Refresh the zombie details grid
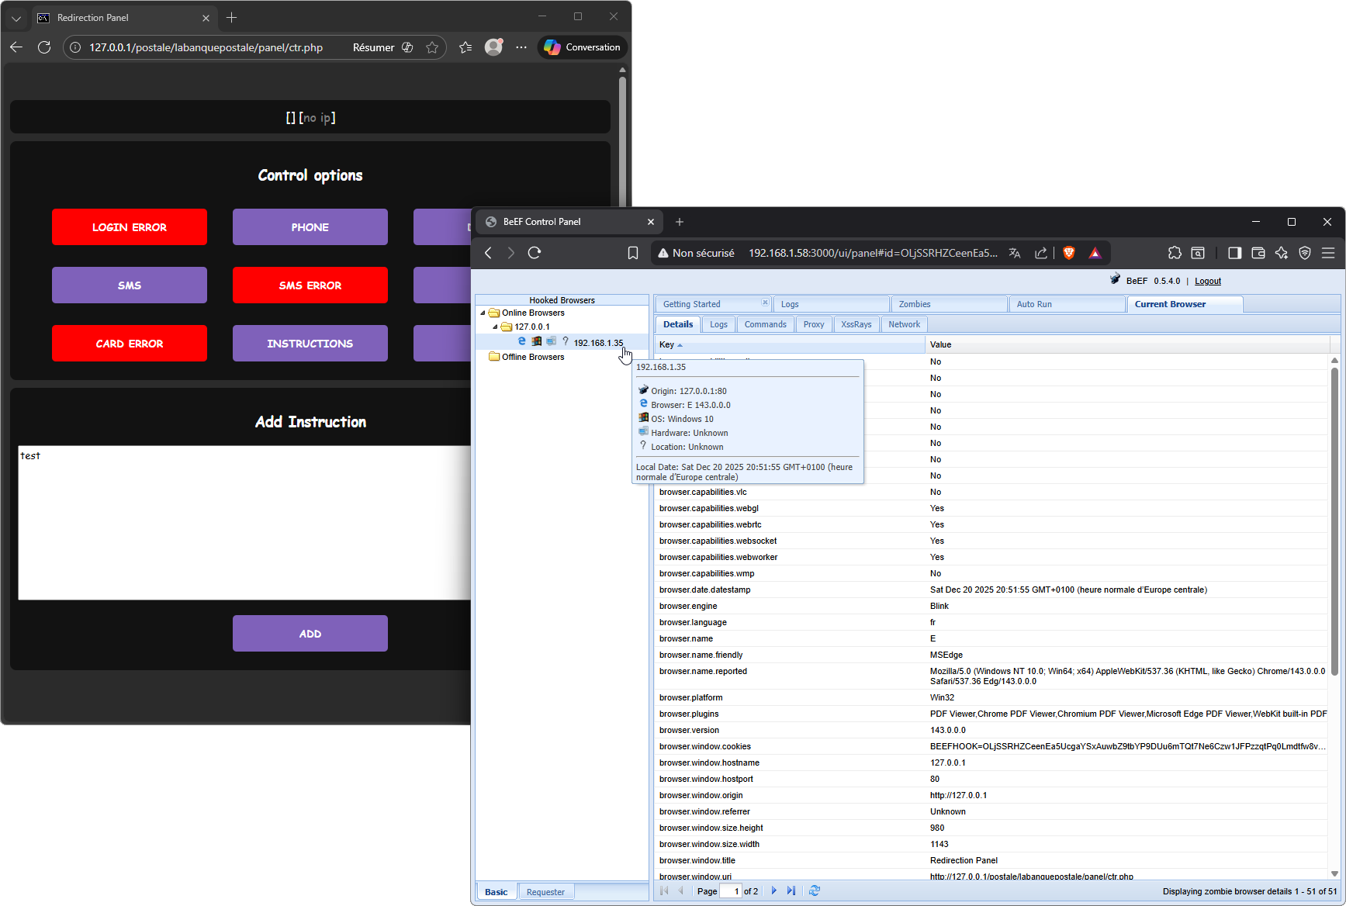1346x906 pixels. [x=815, y=890]
